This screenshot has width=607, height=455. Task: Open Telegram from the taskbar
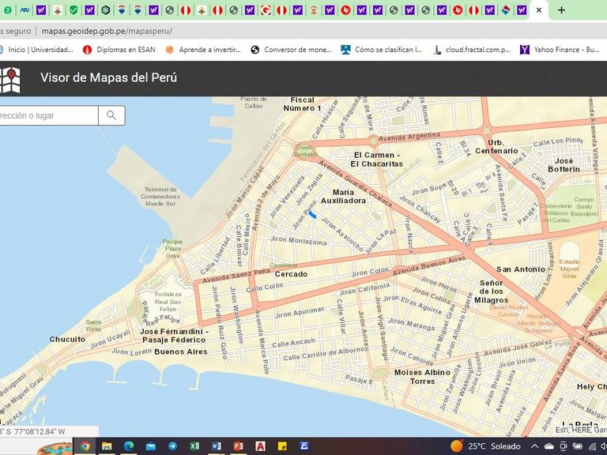coord(172,446)
